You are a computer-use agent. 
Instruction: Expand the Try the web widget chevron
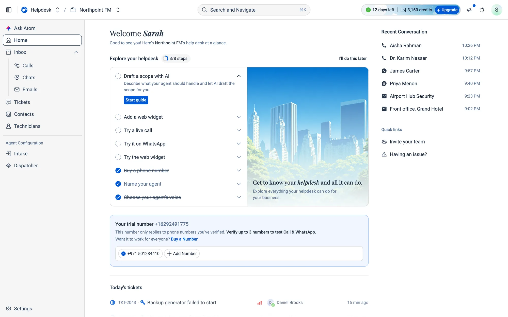click(x=239, y=157)
